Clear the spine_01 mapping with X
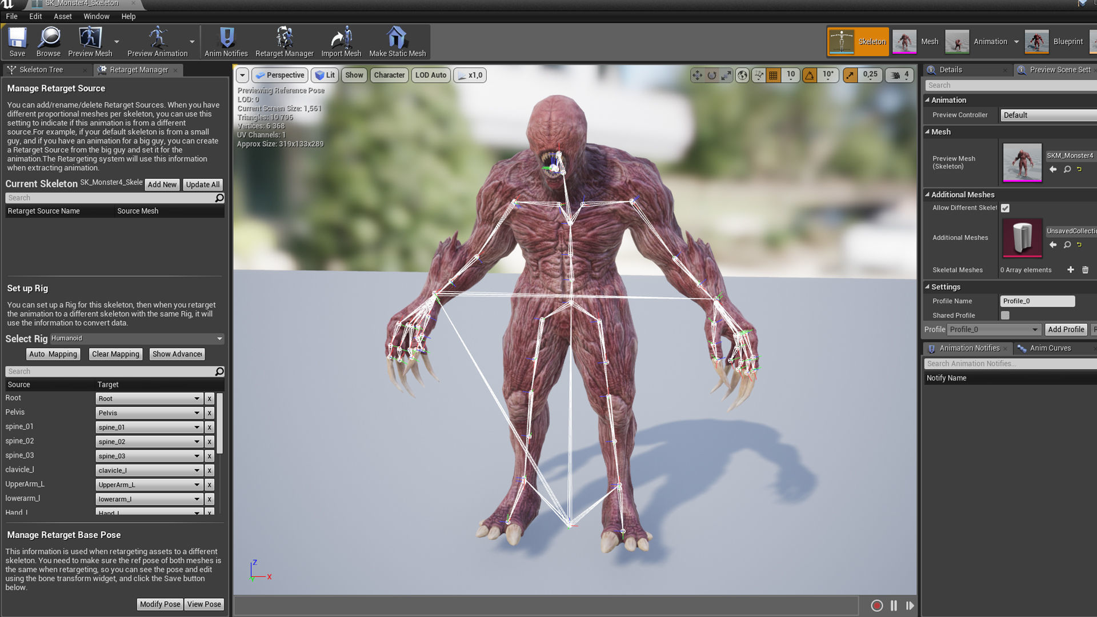Viewport: 1097px width, 617px height. click(210, 427)
